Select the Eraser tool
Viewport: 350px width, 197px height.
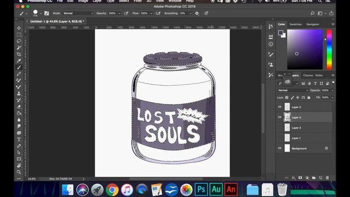[x=19, y=107]
